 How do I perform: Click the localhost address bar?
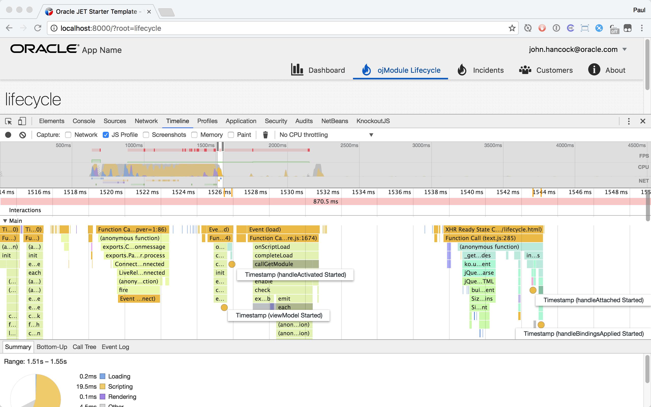point(283,28)
